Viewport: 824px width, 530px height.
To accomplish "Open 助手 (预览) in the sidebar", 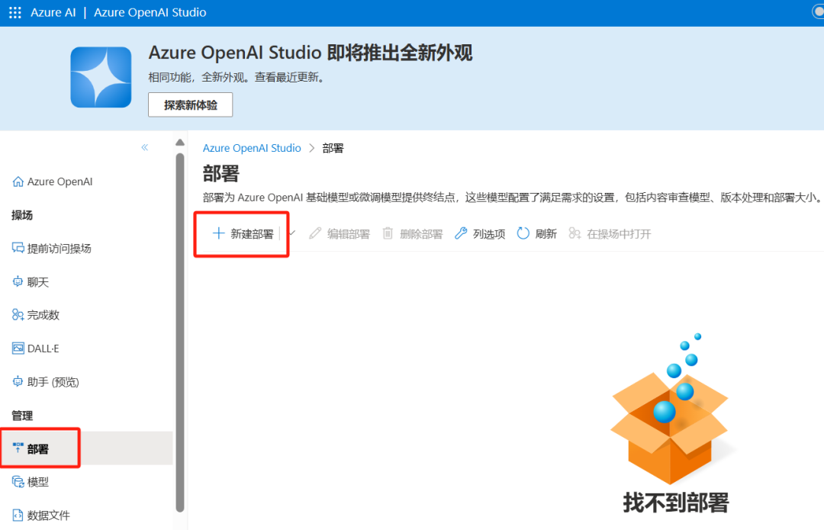I will pyautogui.click(x=53, y=382).
